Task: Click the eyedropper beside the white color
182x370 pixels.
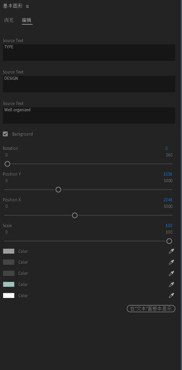Action: (x=171, y=296)
